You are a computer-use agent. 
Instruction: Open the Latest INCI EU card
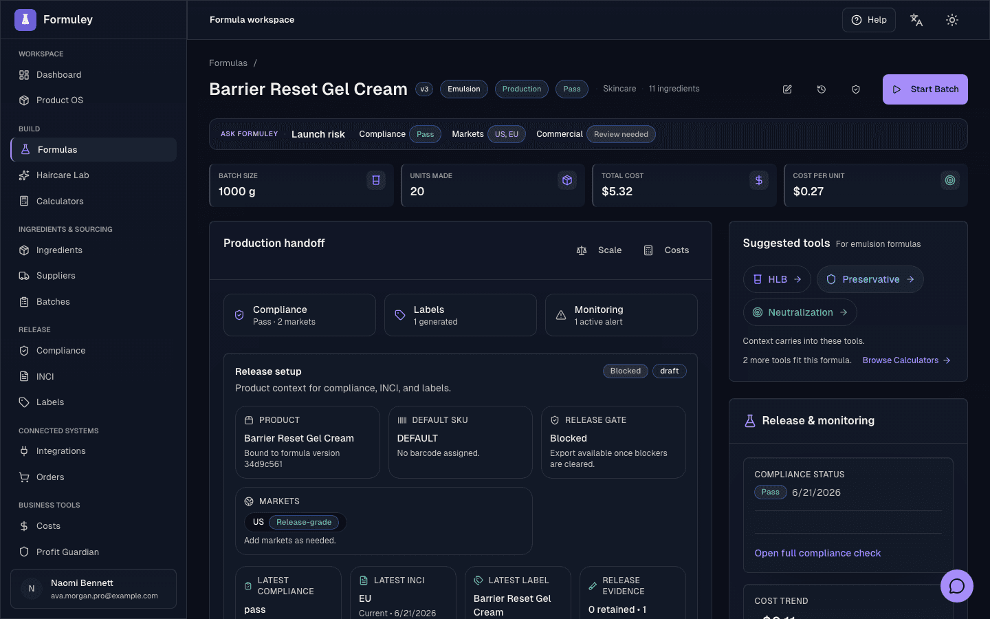coord(403,593)
